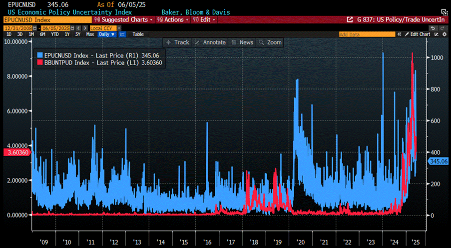Image resolution: width=451 pixels, height=248 pixels.
Task: Select the 5Y time range
Action: 77,34
